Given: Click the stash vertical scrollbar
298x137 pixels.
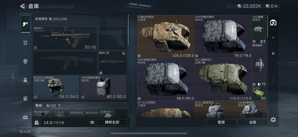Looking at the screenshot, I should (x=268, y=26).
